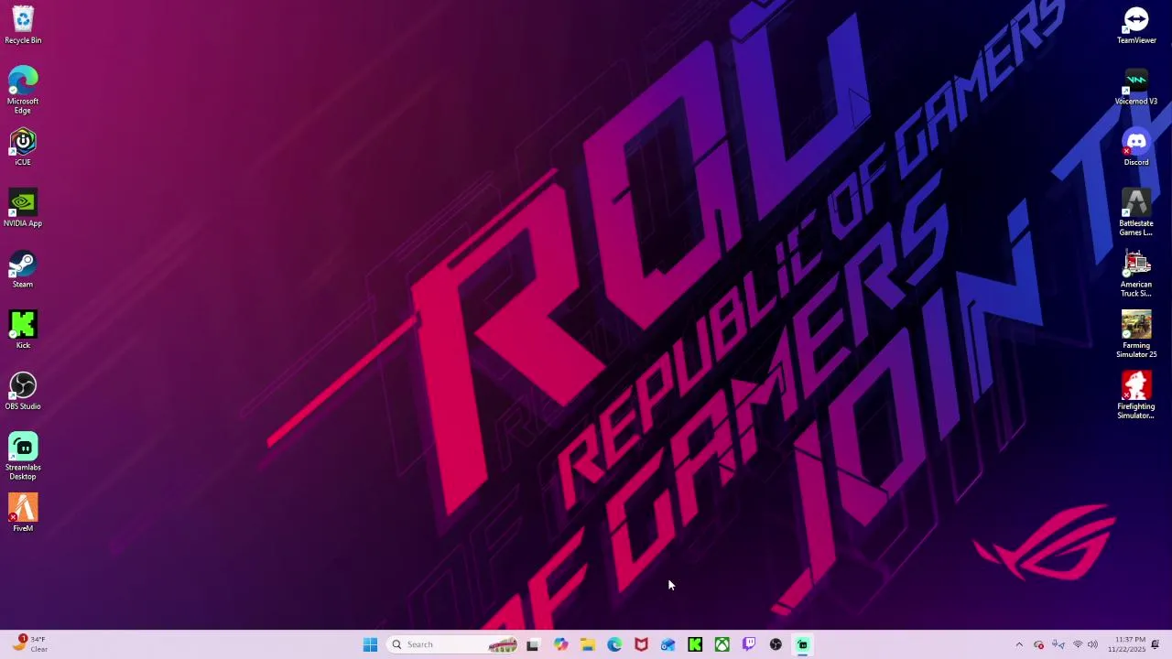This screenshot has height=659, width=1172.
Task: Open the weather widget showing 34°F
Action: click(29, 644)
